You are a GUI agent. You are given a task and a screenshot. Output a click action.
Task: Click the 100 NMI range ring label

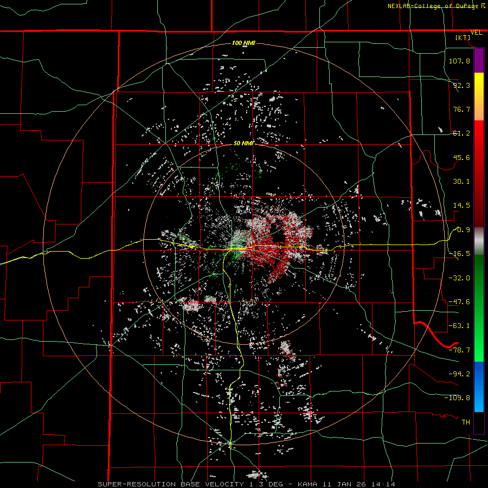pos(243,43)
